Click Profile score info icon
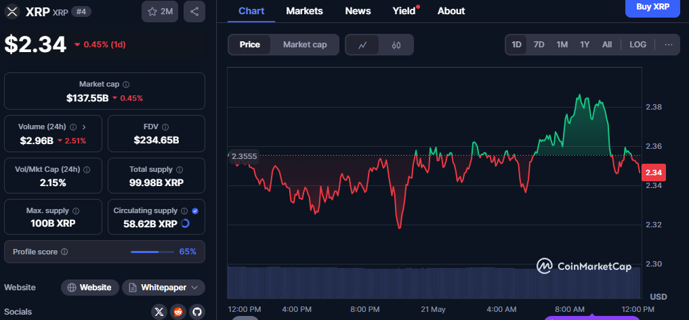 pyautogui.click(x=64, y=252)
